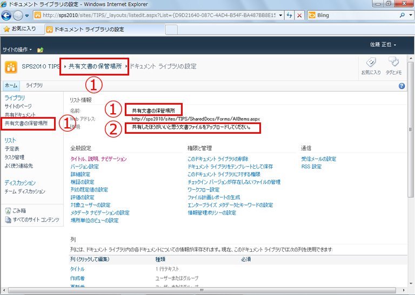
Task: Open the 評価の設定 link
Action: 82,197
